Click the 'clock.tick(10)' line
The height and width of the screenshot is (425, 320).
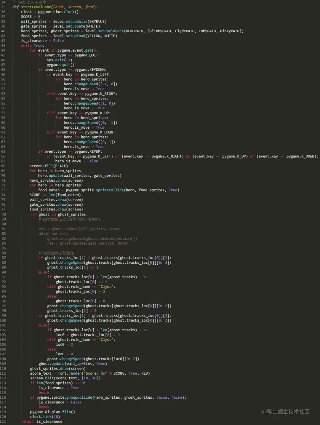(x=45, y=417)
